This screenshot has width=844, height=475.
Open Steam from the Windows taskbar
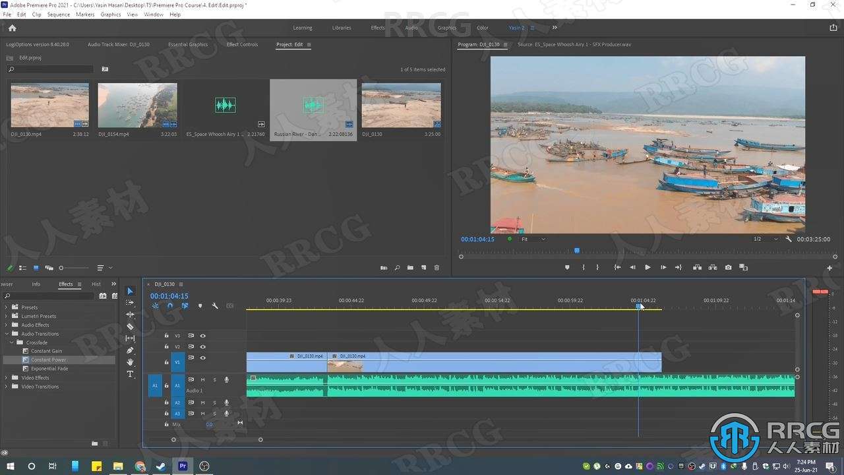click(x=161, y=466)
